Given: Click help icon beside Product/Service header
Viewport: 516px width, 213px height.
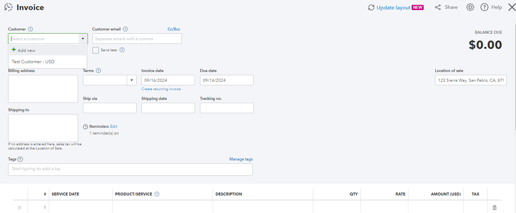Looking at the screenshot, I should click(x=157, y=194).
